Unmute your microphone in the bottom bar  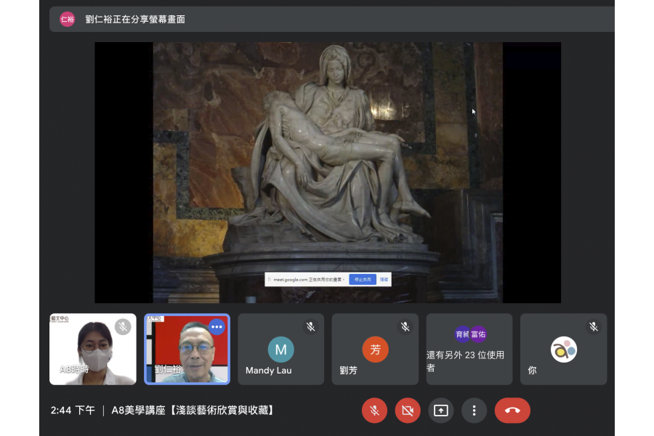click(374, 411)
